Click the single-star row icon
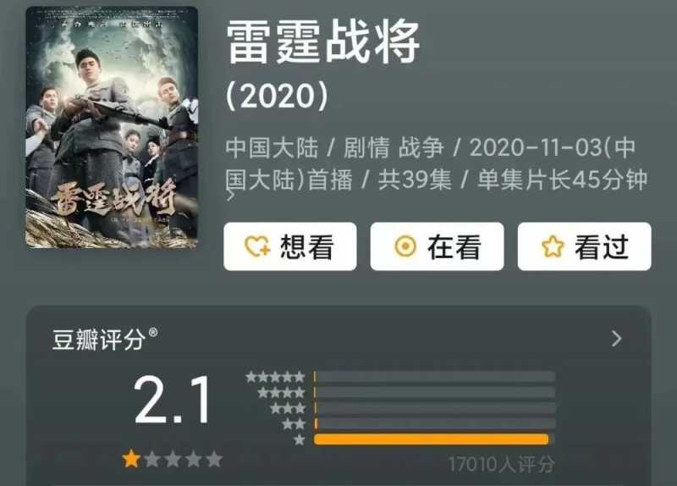Viewport: 677px width, 486px height. click(299, 440)
